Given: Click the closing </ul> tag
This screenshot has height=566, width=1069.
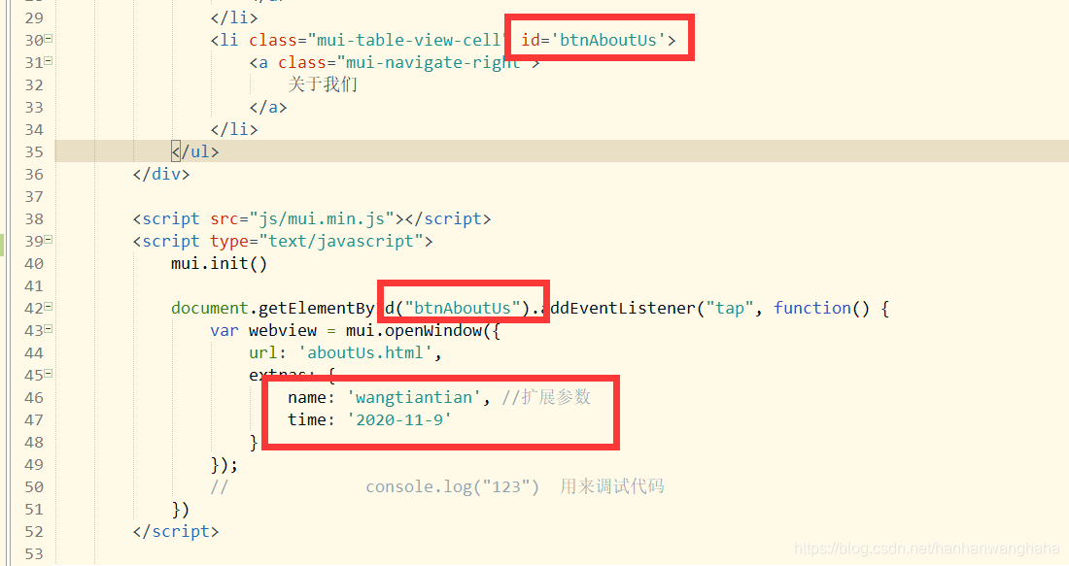Looking at the screenshot, I should 195,151.
